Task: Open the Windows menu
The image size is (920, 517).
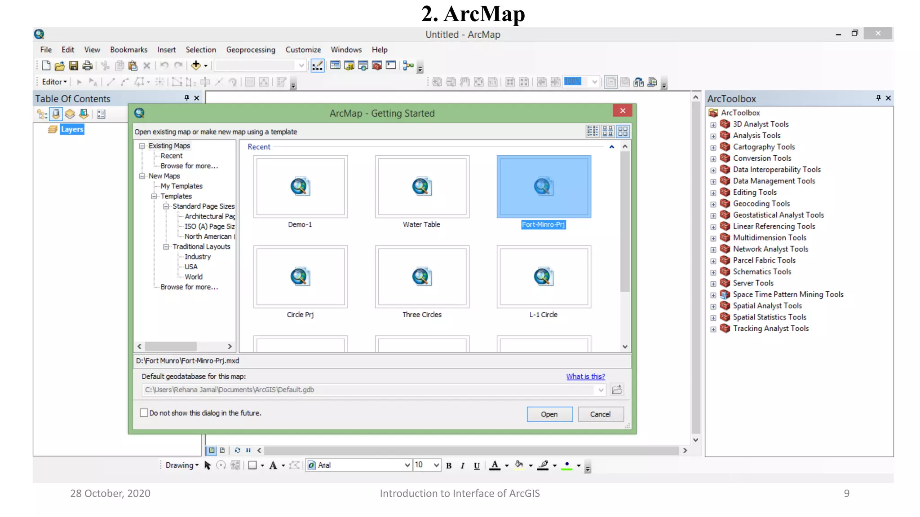Action: pyautogui.click(x=346, y=50)
